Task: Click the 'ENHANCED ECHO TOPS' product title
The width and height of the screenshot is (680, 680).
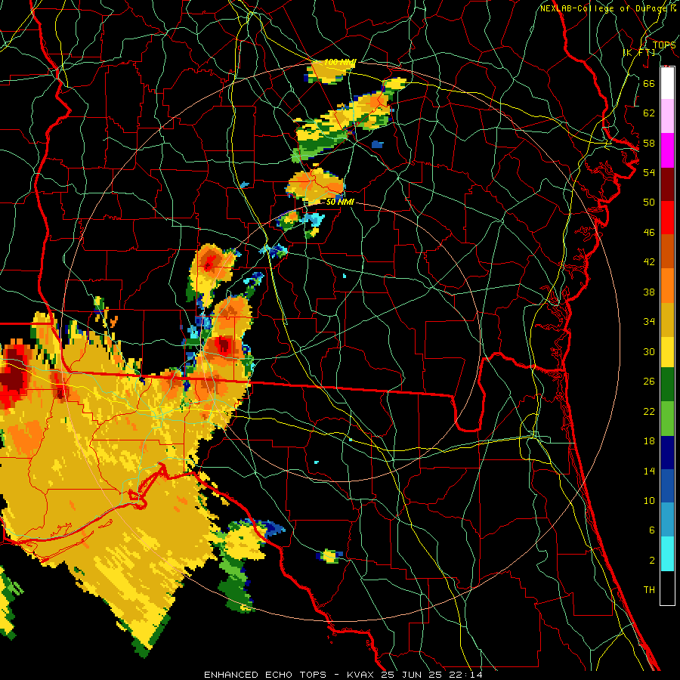Action: [x=265, y=675]
